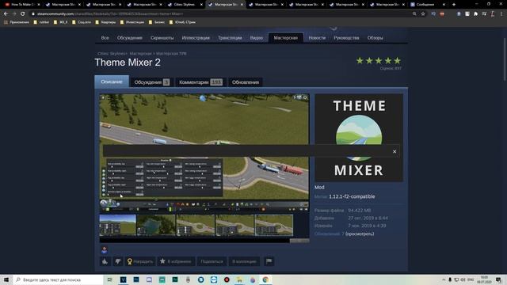
Task: Select Все in the community nav bar
Action: pos(105,38)
